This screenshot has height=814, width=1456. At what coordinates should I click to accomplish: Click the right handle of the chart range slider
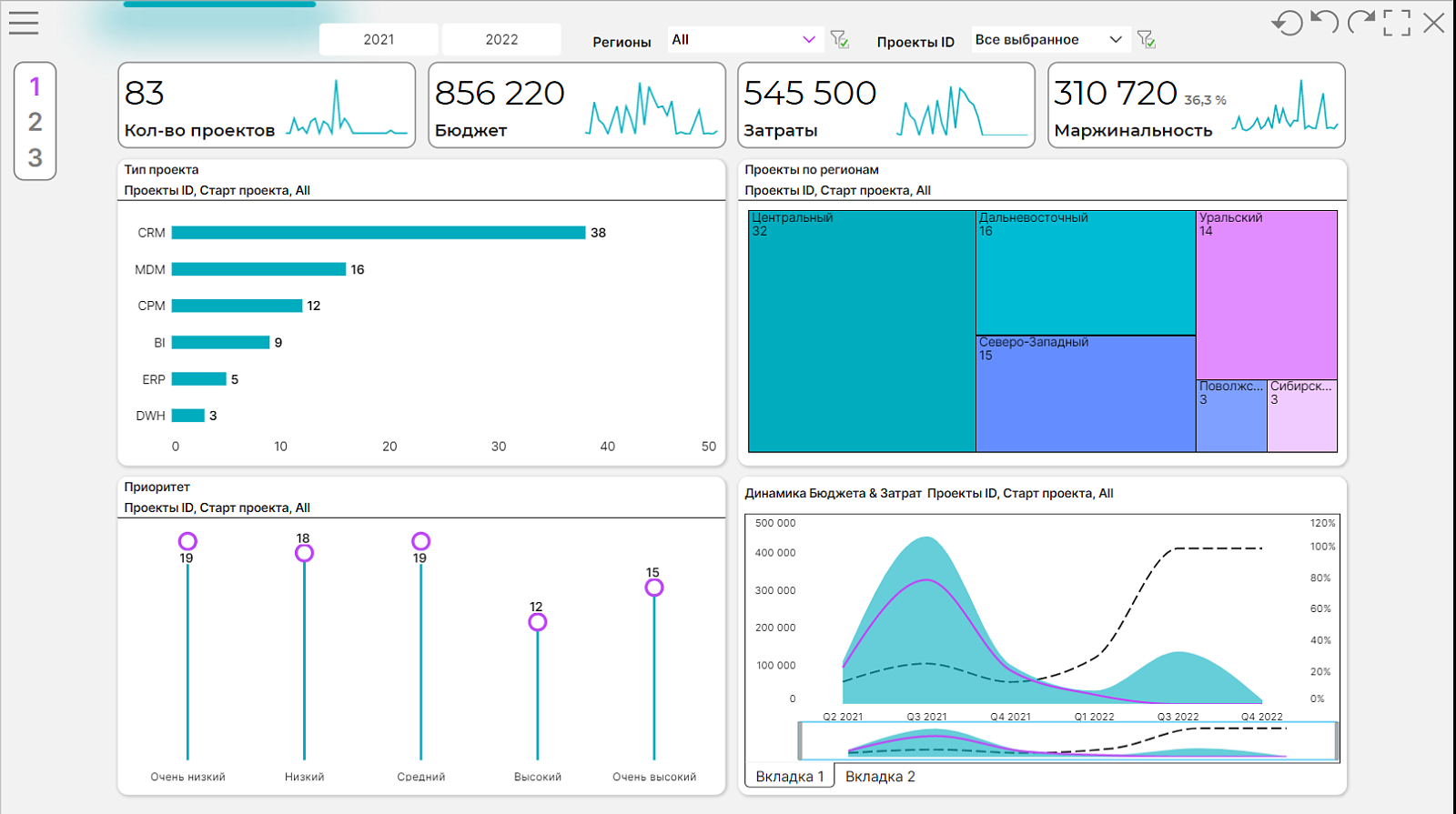1337,740
